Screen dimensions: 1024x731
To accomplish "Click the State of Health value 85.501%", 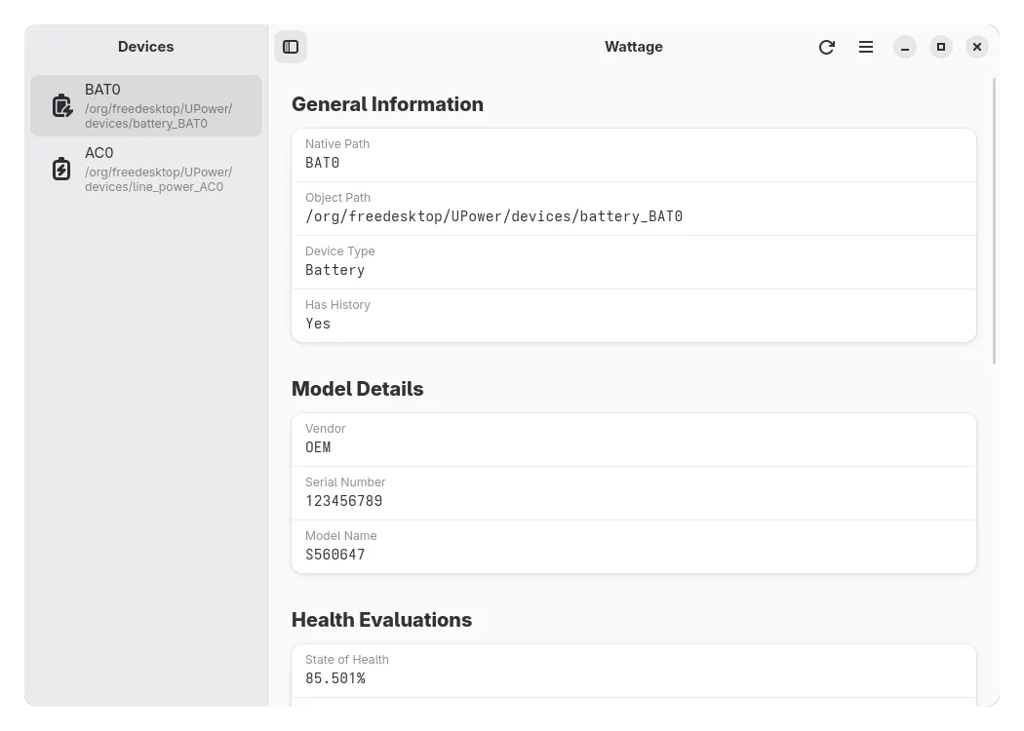I will coord(335,678).
